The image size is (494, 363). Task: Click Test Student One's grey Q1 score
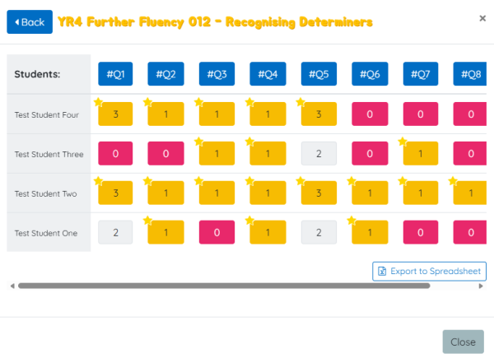(115, 233)
